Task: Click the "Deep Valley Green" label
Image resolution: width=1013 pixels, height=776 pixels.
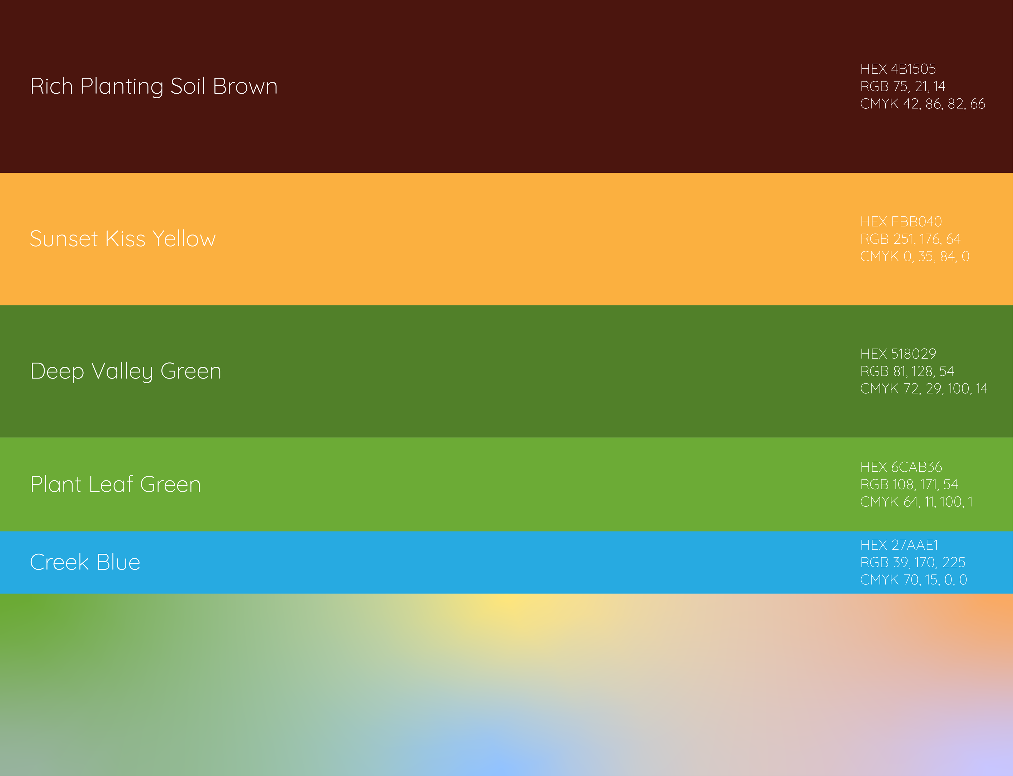Action: 126,372
